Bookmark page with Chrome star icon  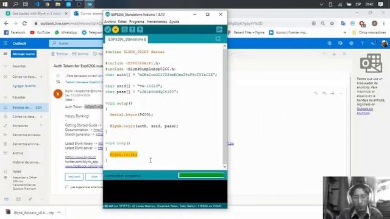pyautogui.click(x=331, y=23)
